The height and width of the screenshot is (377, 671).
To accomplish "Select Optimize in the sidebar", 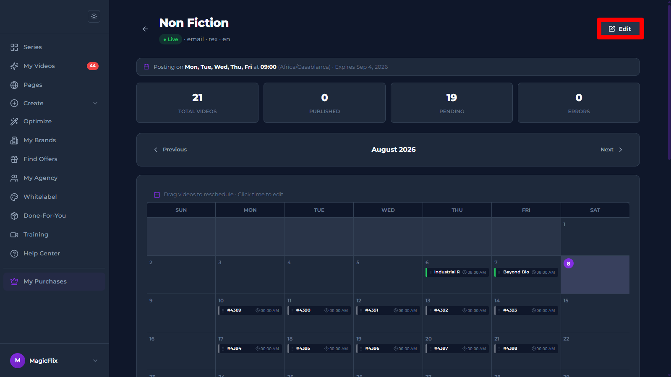I will [x=54, y=122].
